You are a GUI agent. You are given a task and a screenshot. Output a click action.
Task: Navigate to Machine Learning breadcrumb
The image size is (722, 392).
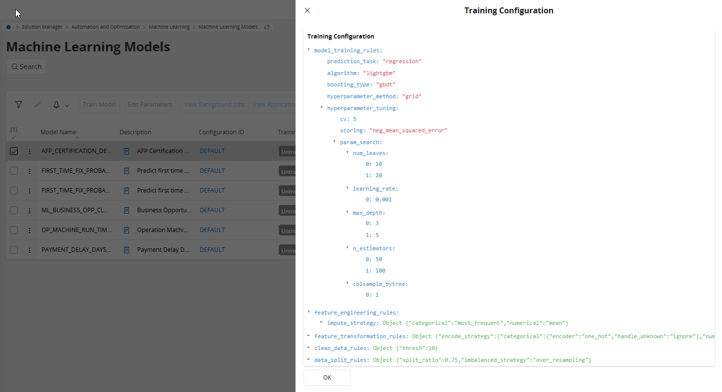point(170,27)
